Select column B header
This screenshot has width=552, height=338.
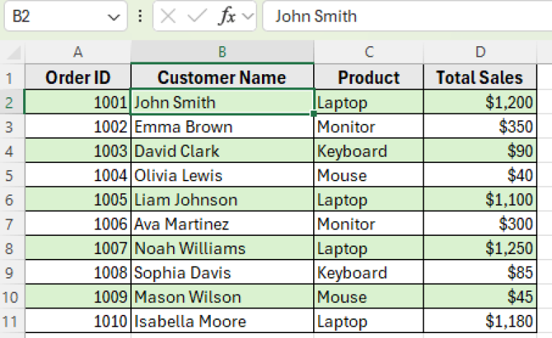tap(222, 52)
